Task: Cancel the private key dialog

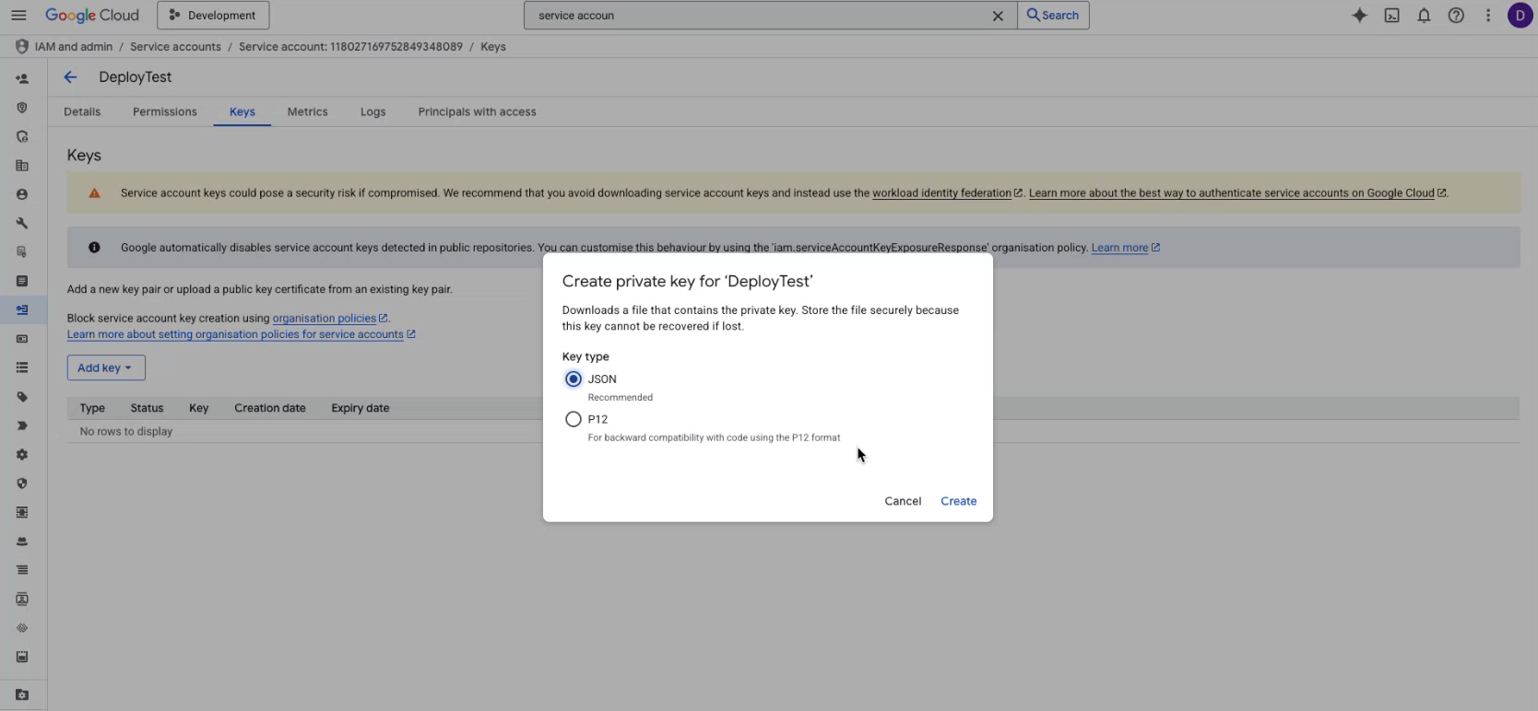Action: (903, 502)
